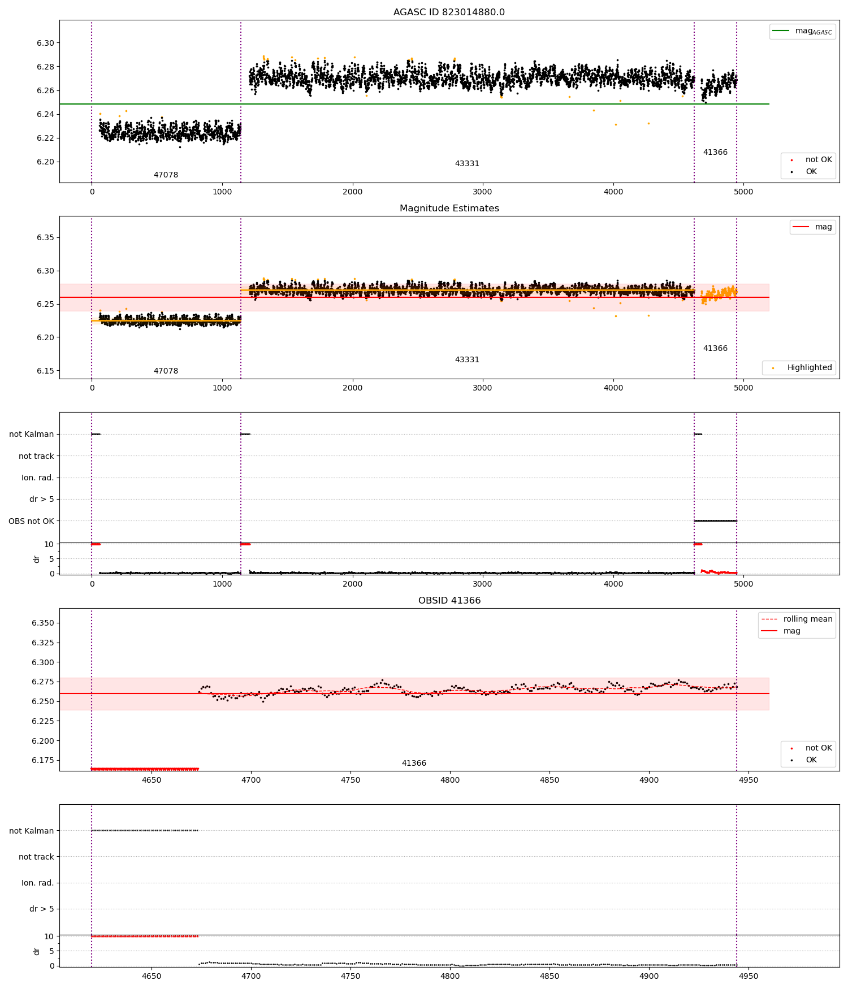Click the "6.35" tick in Magnitude Estimates plot
The width and height of the screenshot is (848, 989).
(45, 238)
